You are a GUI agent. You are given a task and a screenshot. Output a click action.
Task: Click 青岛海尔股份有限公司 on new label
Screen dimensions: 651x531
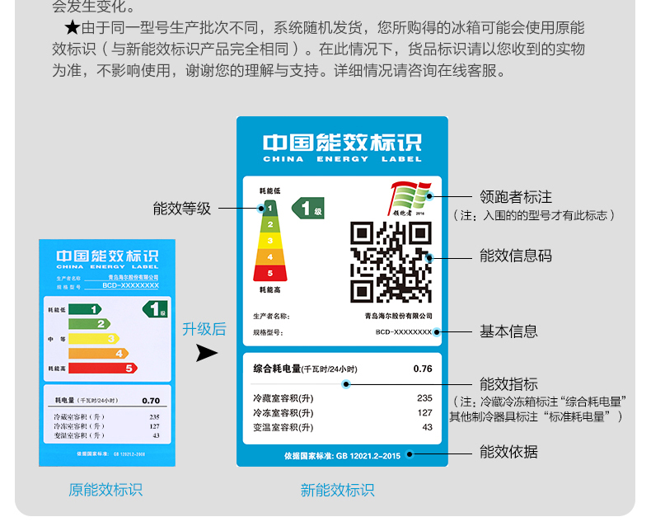point(399,316)
